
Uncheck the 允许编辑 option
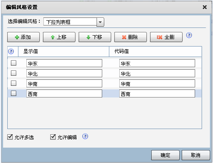(x=53, y=137)
